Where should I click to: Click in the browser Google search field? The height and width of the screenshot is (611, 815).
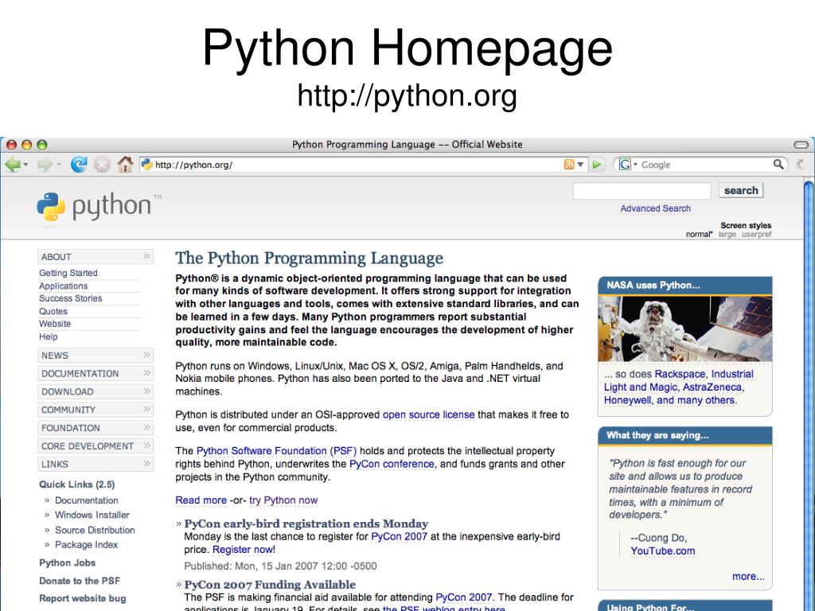(700, 165)
